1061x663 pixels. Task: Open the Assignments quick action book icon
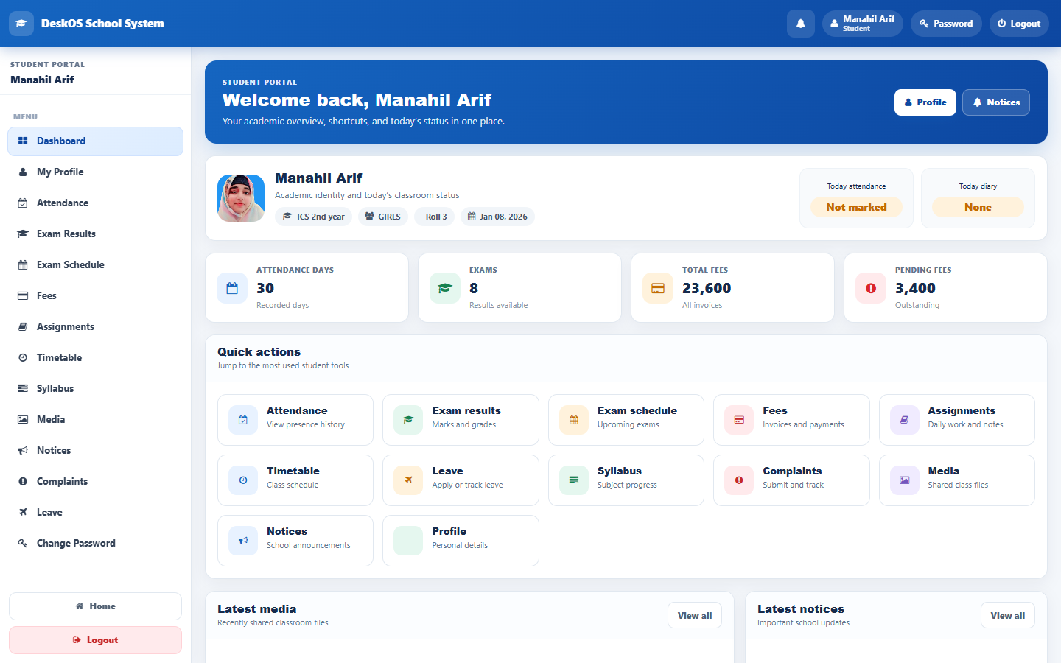pos(905,420)
